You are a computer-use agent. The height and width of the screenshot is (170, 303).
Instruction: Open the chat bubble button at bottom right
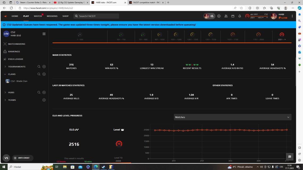[x=289, y=157]
